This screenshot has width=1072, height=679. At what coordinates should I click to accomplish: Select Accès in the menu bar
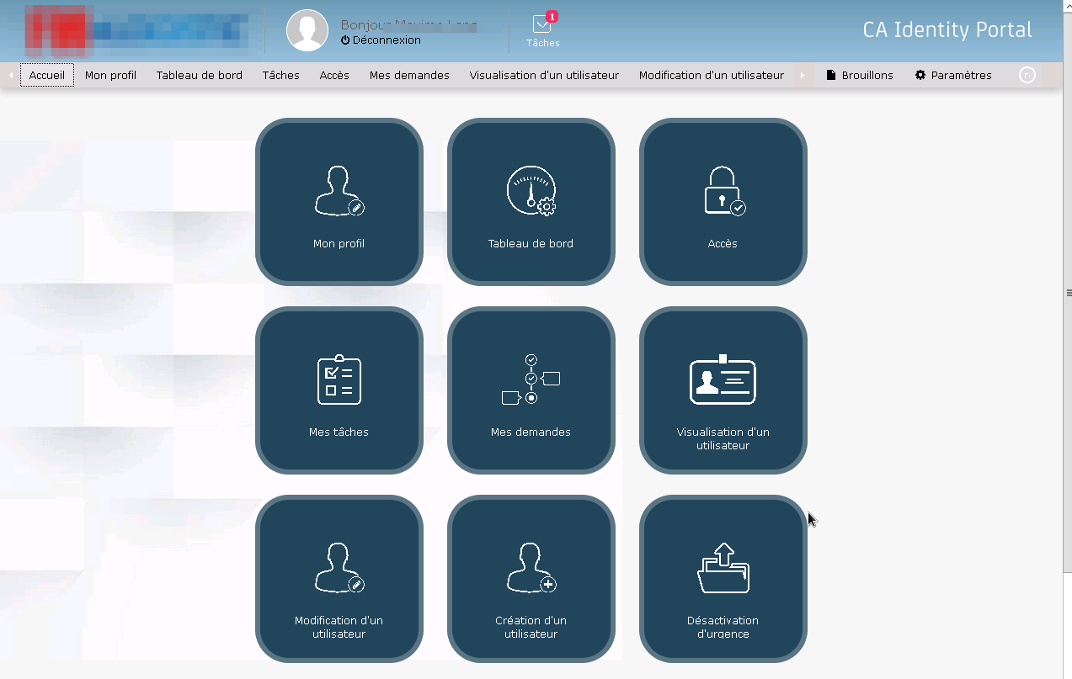(334, 75)
